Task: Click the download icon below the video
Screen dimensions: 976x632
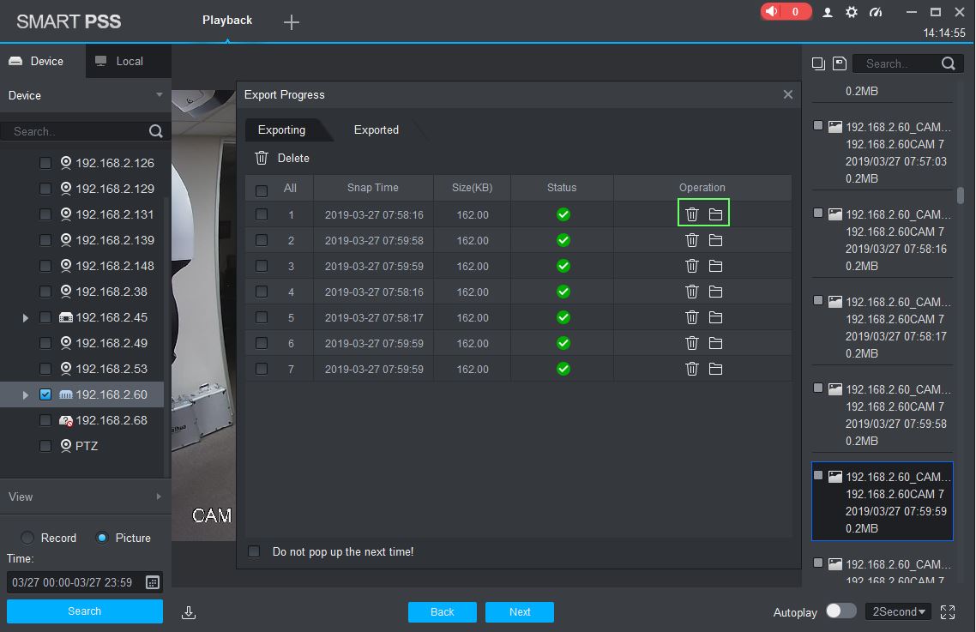Action: click(x=189, y=612)
